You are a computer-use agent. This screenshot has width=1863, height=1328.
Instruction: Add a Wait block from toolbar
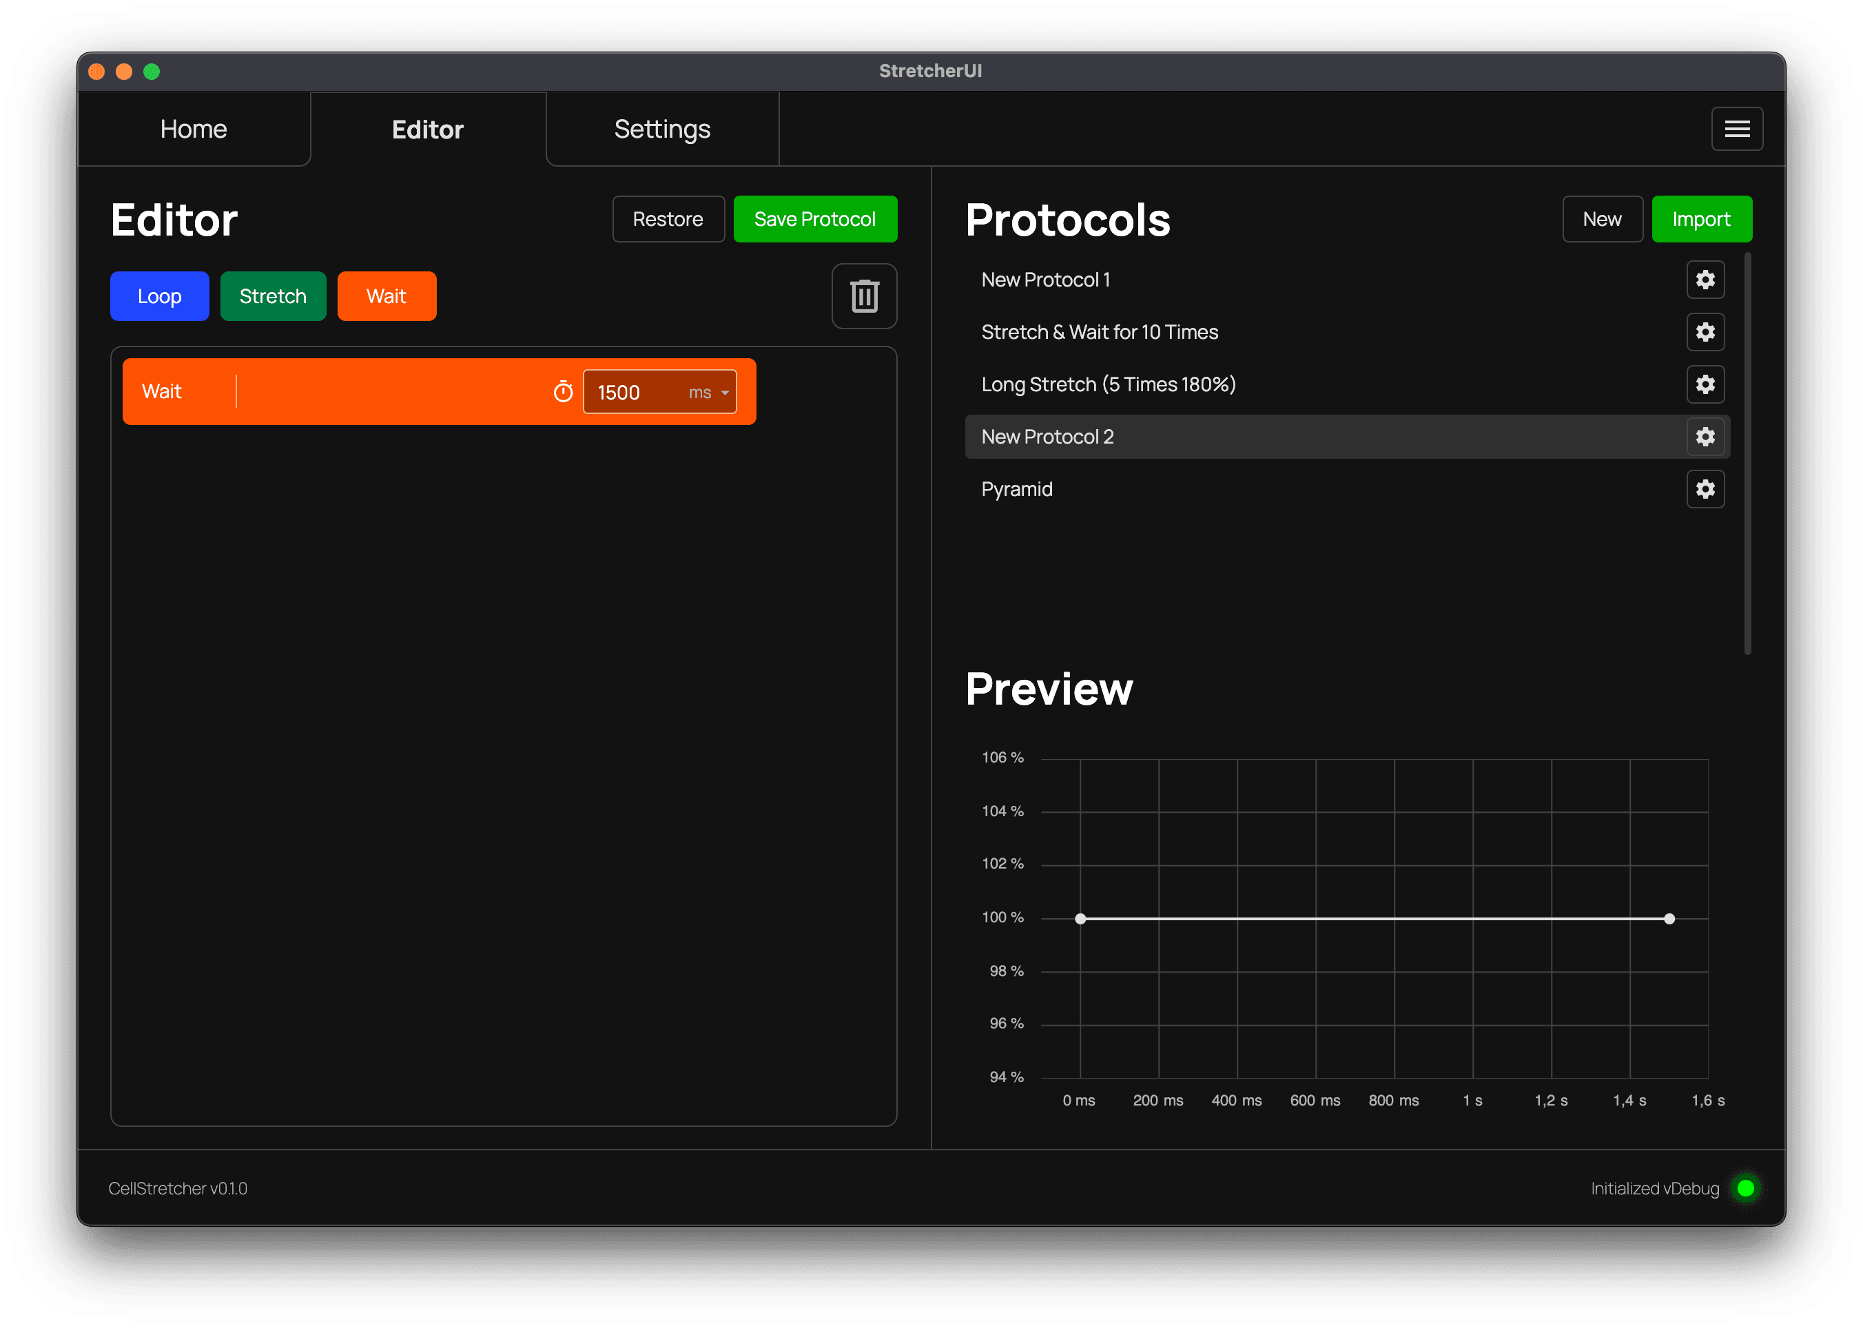386,296
